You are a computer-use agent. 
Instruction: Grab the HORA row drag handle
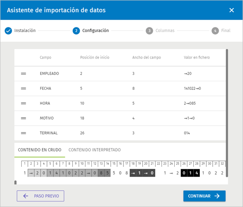pyautogui.click(x=23, y=103)
